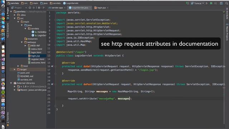Select the LoginServlet class in project tree
Image resolution: width=229 pixels, height=129 pixels.
39,35
